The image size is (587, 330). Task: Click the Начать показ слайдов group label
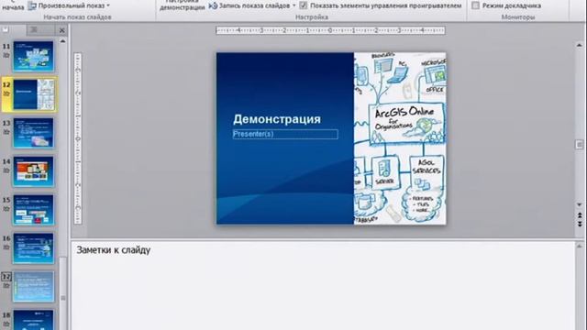coord(77,17)
